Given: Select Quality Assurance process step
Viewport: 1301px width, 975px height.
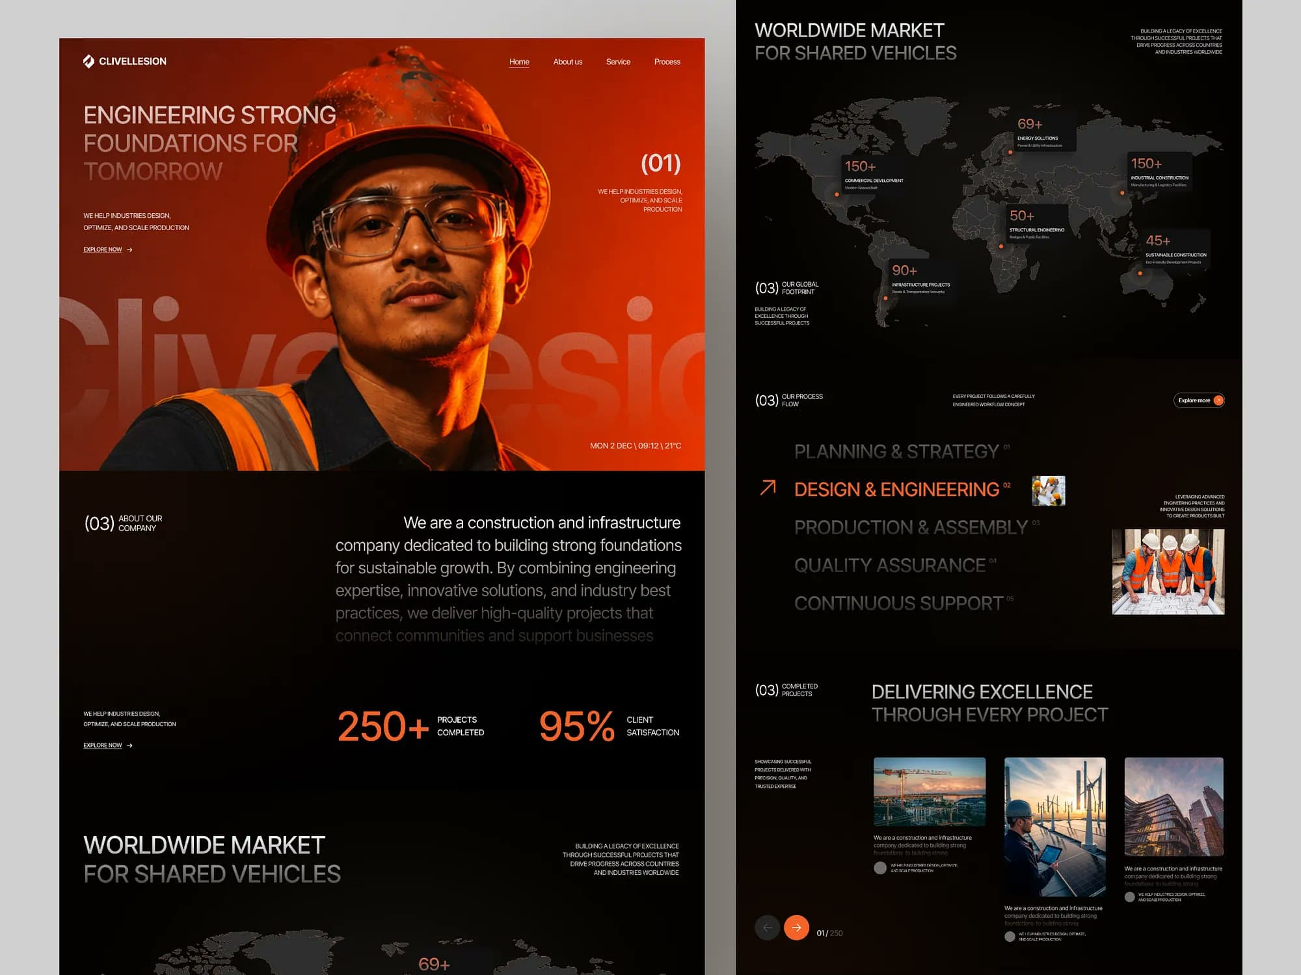Looking at the screenshot, I should [x=895, y=565].
